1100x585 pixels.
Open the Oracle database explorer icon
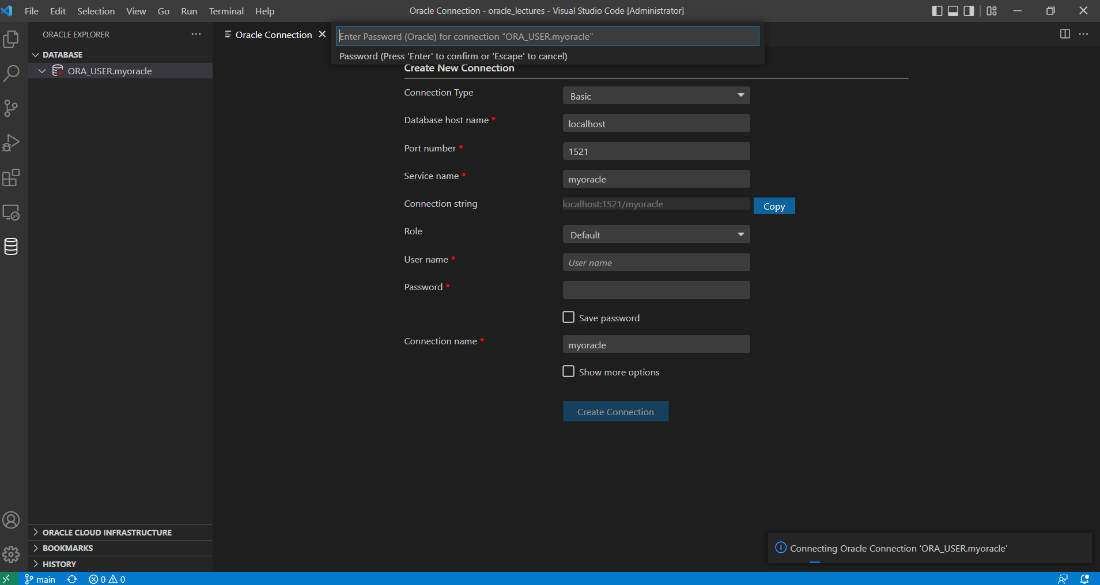coord(11,246)
